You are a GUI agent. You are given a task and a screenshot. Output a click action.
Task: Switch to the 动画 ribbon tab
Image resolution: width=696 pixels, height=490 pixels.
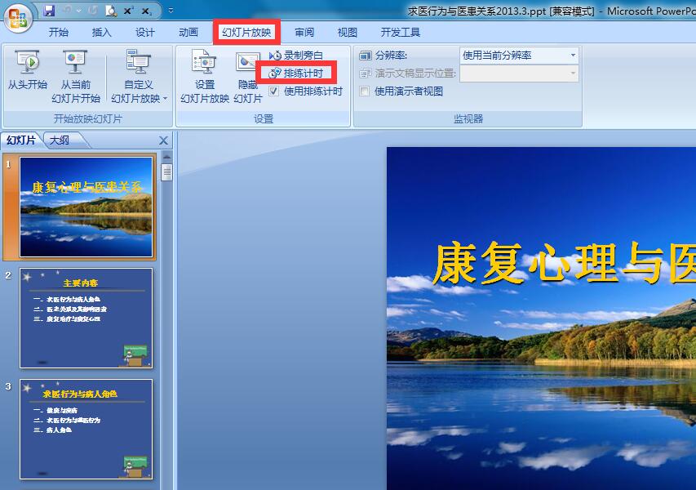pyautogui.click(x=188, y=32)
